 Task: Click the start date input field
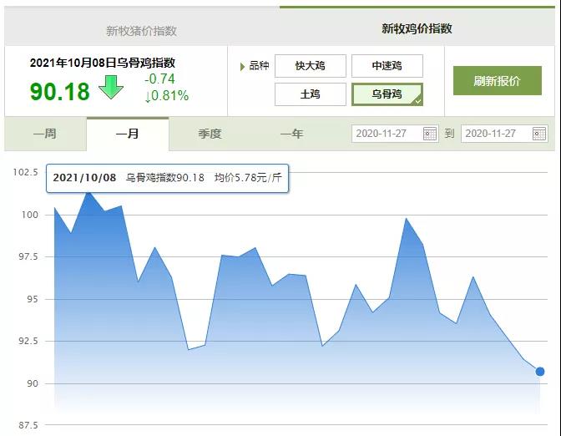395,134
